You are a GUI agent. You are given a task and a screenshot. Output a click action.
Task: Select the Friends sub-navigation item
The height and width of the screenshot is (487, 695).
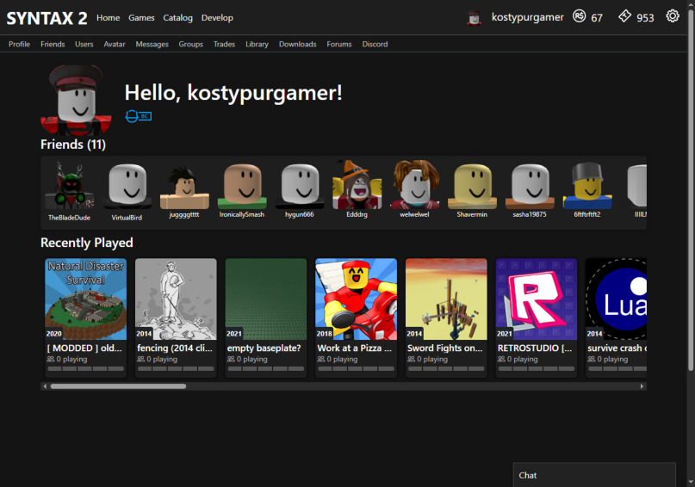(x=53, y=44)
